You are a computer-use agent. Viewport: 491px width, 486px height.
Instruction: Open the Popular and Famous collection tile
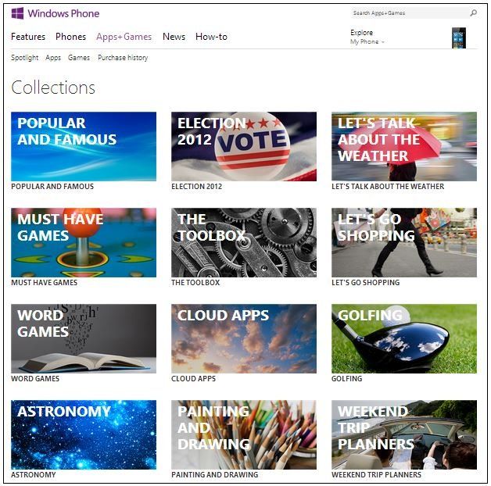(84, 146)
